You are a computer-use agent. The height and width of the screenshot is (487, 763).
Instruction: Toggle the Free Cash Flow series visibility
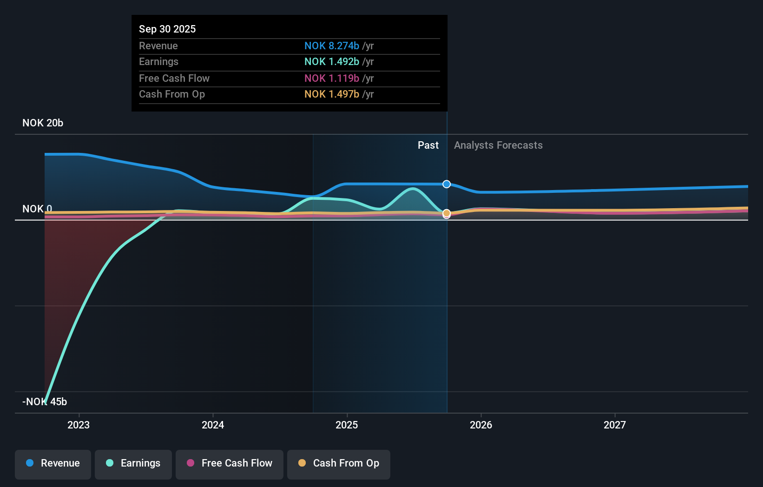[229, 464]
